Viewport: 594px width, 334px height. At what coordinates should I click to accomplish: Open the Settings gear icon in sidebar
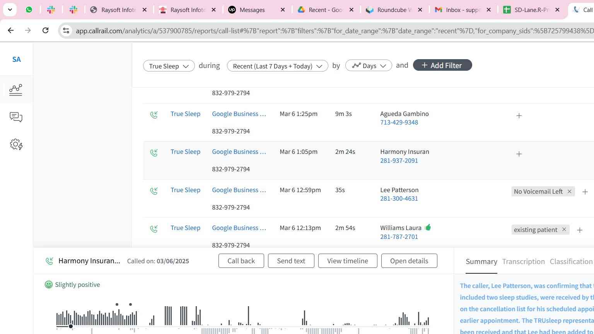(x=16, y=145)
